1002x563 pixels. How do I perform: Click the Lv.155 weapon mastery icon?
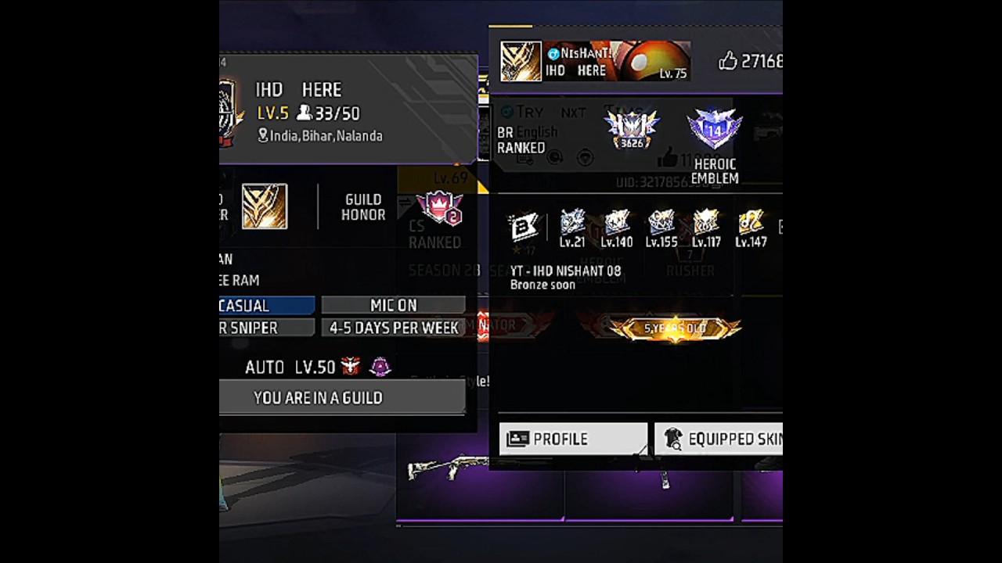point(661,222)
